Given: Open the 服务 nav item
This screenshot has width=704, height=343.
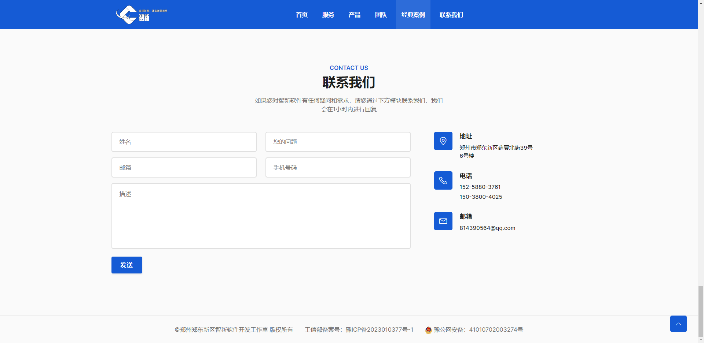Looking at the screenshot, I should pos(328,15).
